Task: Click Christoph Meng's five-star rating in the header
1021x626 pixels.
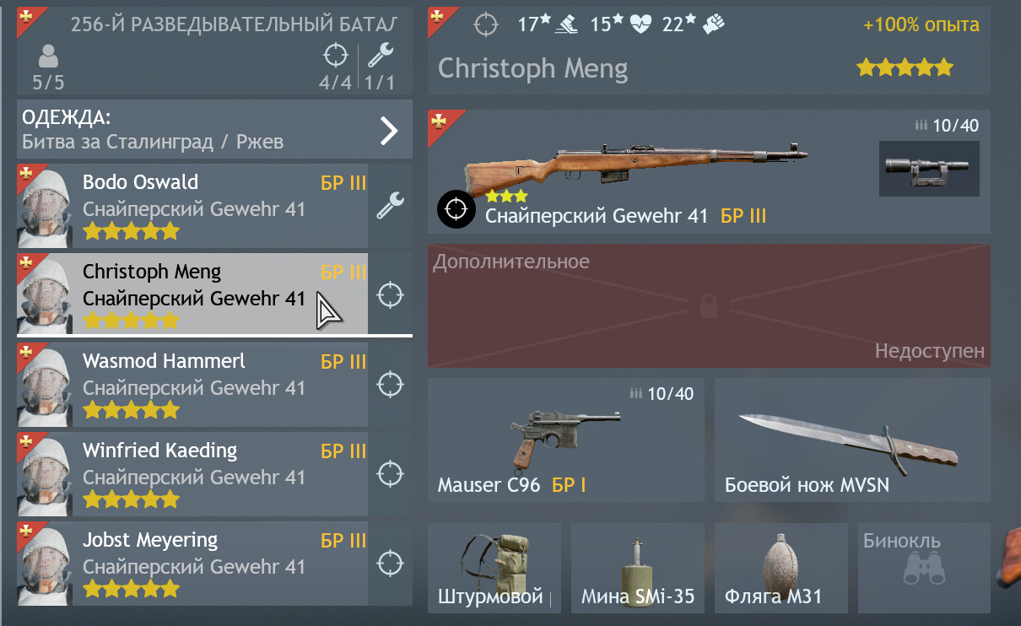Action: tap(905, 67)
